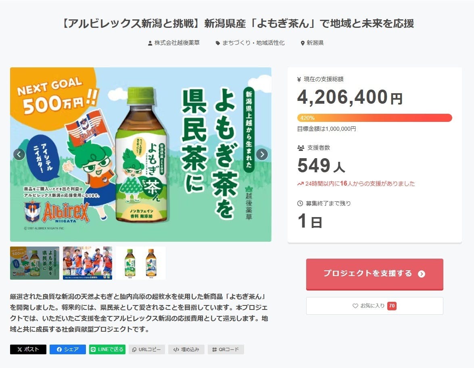The image size is (474, 368).
Task: Send project link via LINE
Action: click(x=107, y=349)
